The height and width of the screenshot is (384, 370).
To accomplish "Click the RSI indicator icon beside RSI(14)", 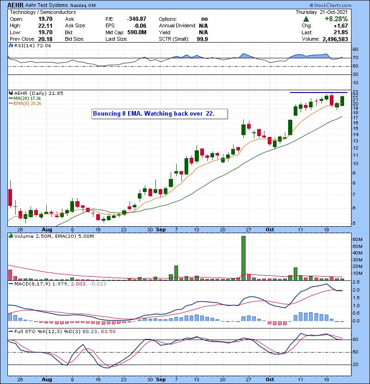I will (11, 45).
